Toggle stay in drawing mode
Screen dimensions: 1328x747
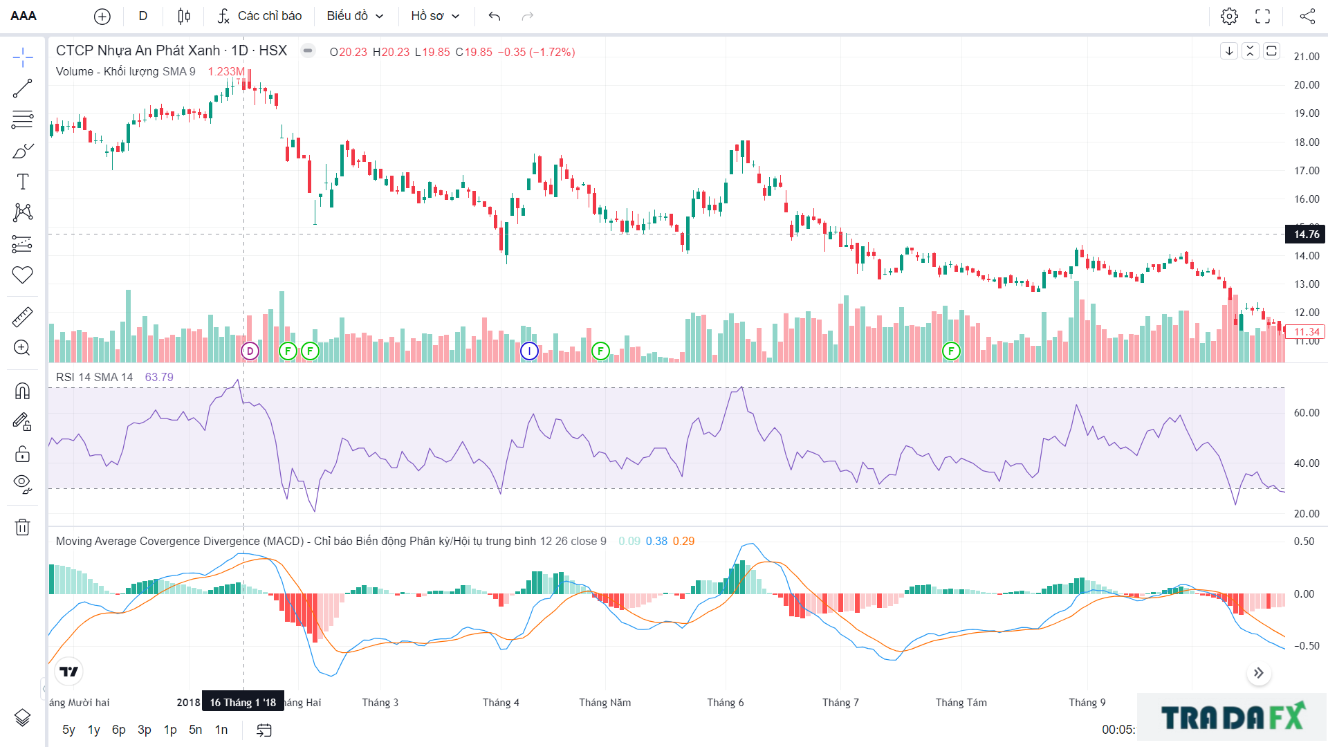click(x=23, y=422)
